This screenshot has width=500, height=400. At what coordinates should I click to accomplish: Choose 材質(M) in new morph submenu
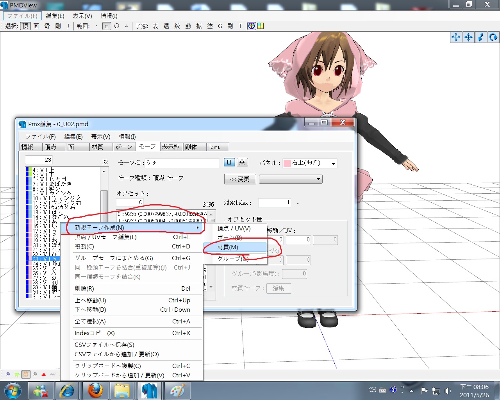click(235, 247)
